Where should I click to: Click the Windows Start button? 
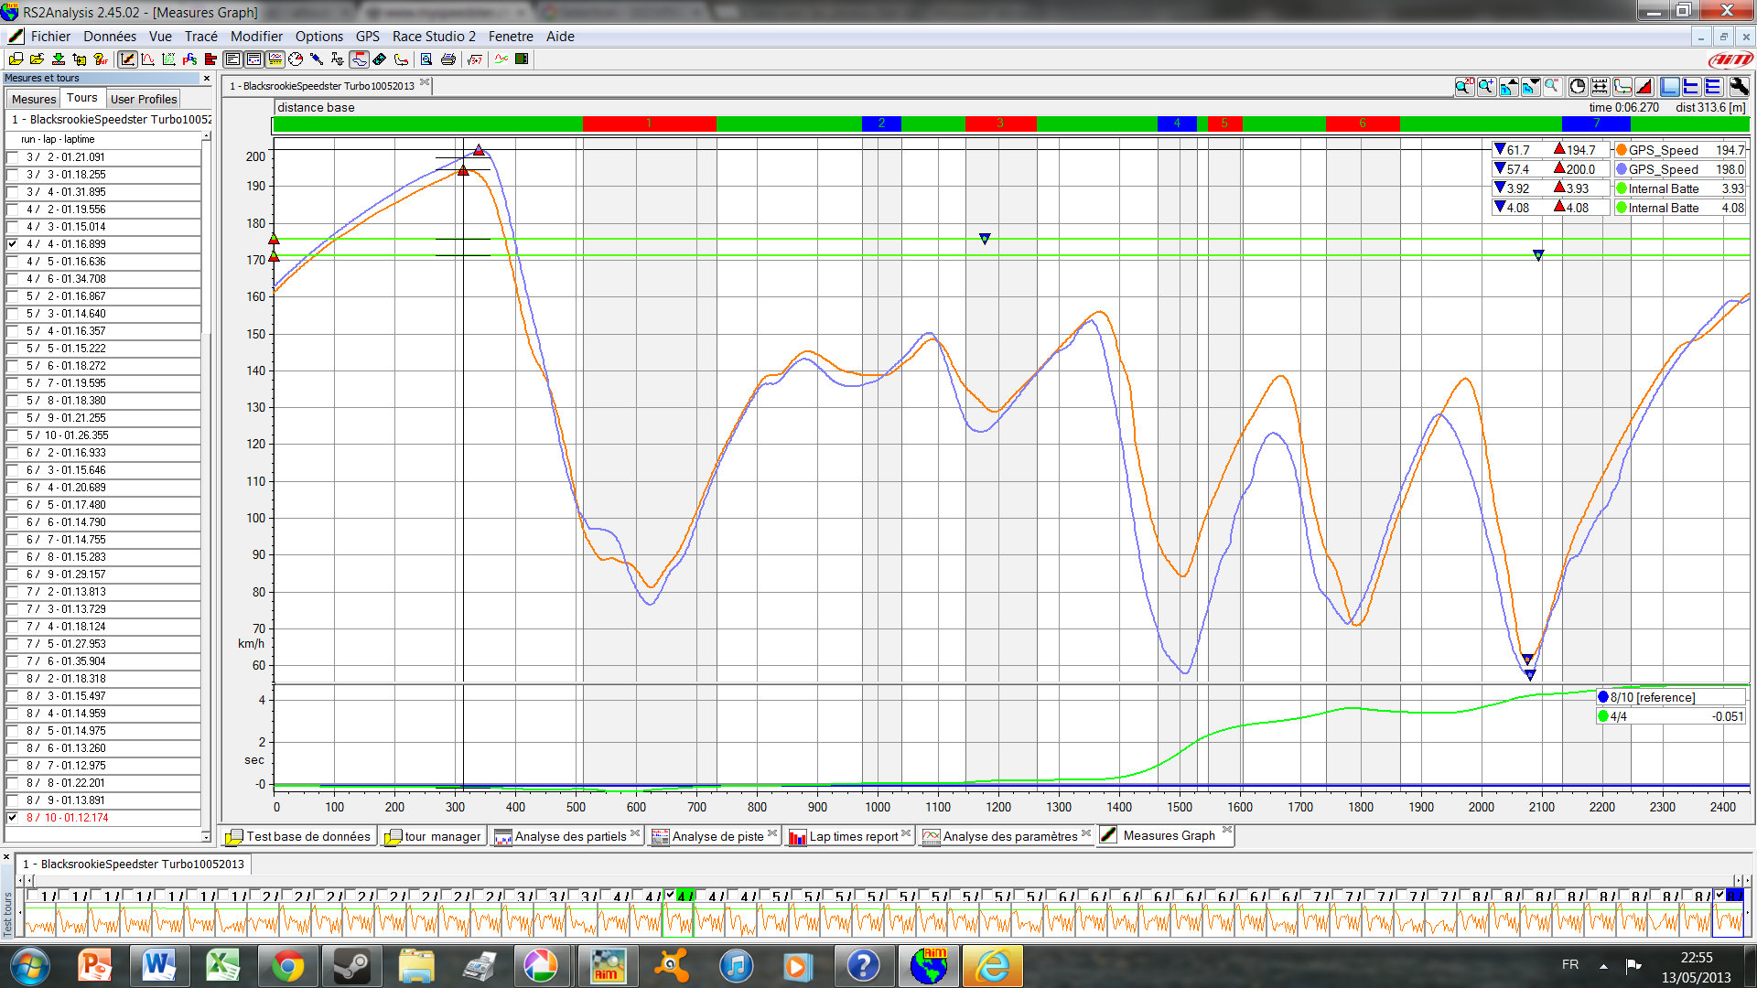(30, 966)
